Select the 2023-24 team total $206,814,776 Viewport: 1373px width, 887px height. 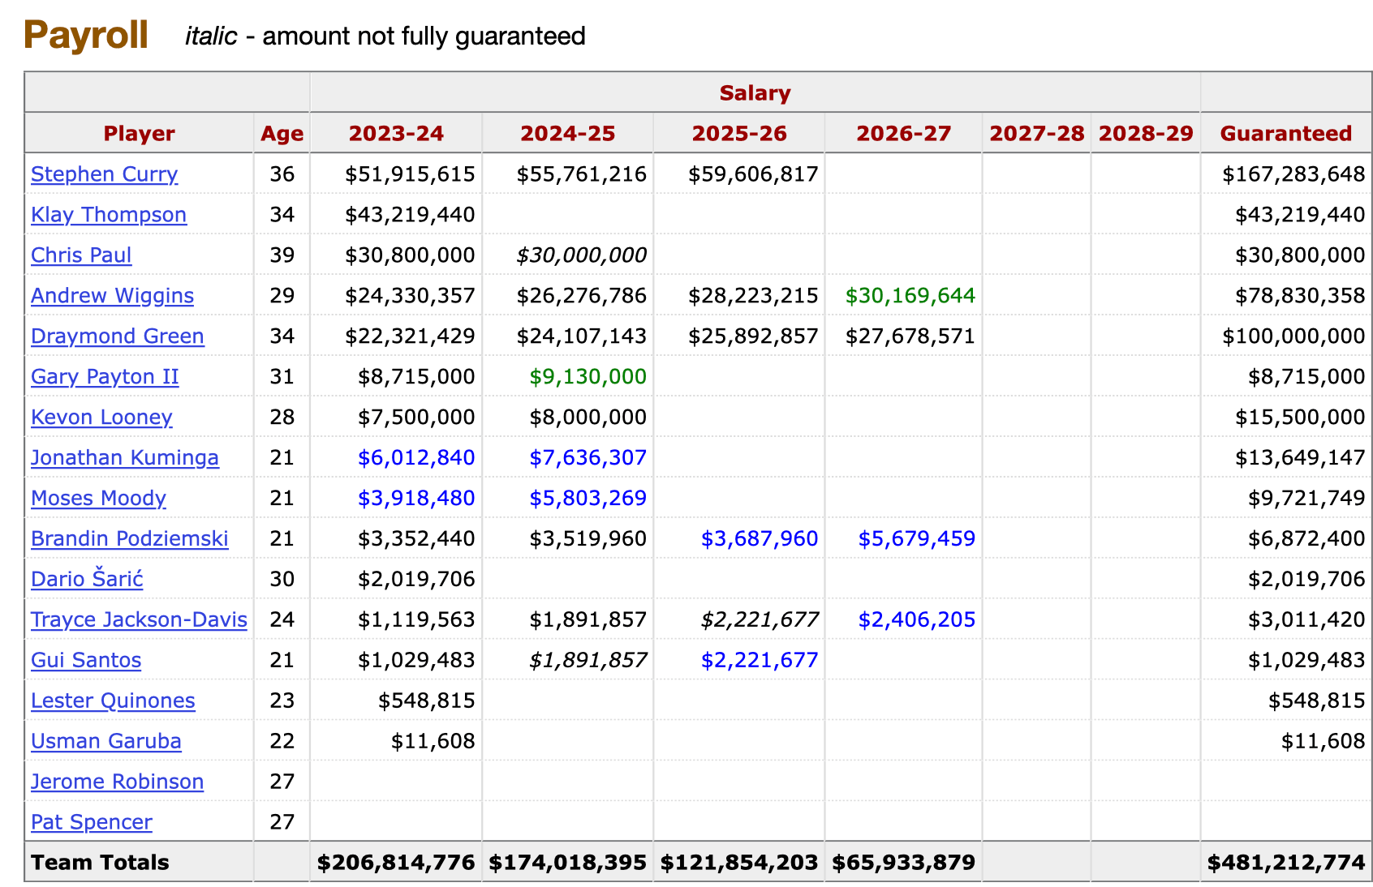(x=396, y=863)
